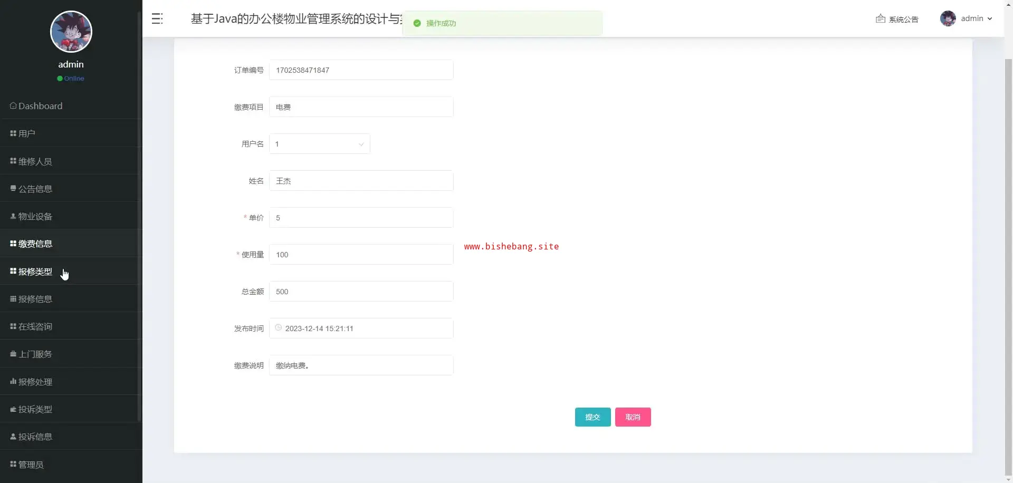1013x483 pixels.
Task: Click the grid icon beside 用户
Action: coord(13,133)
